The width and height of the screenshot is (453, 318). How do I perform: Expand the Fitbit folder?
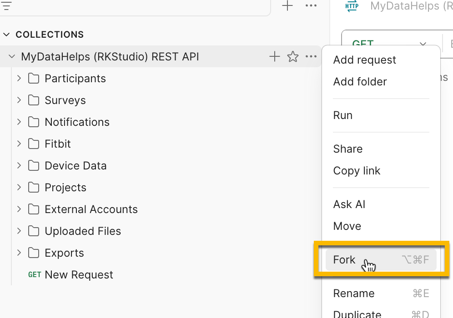(x=19, y=144)
